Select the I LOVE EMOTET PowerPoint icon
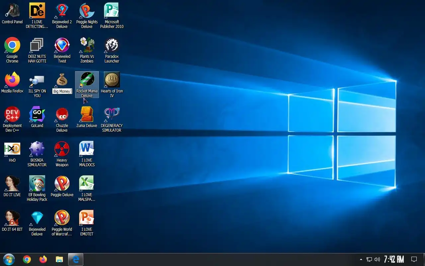The height and width of the screenshot is (266, 425). [x=87, y=218]
